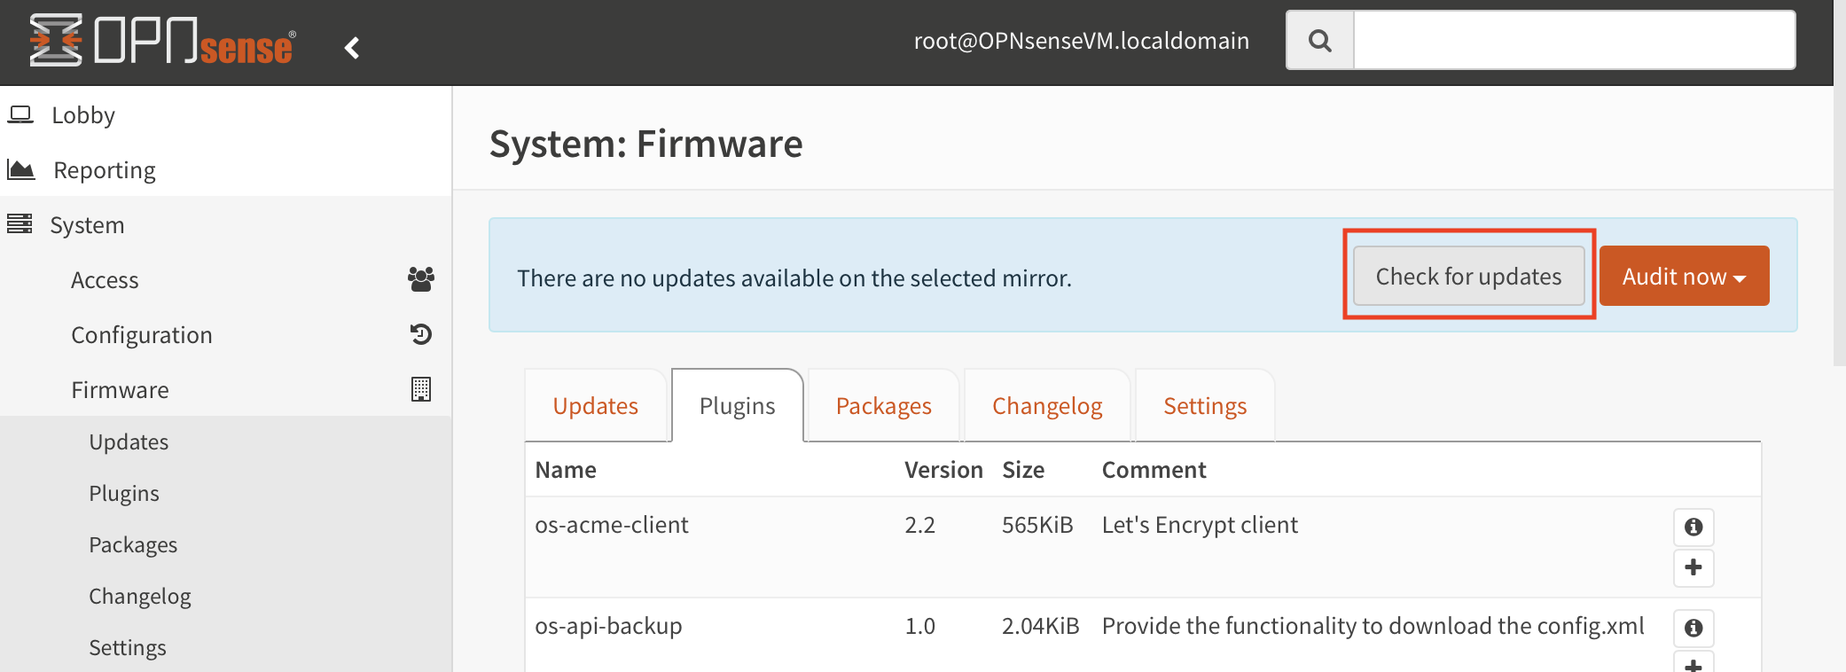Click the search magnifier icon
Screen dimensions: 1846x672
pyautogui.click(x=1319, y=41)
